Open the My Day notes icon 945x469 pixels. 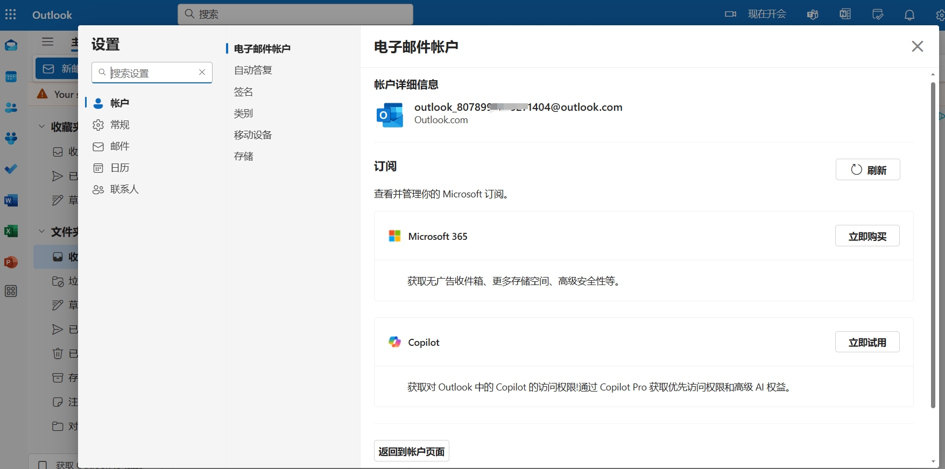(877, 15)
